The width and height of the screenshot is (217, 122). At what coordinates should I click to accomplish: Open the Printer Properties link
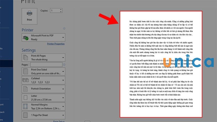56,44
